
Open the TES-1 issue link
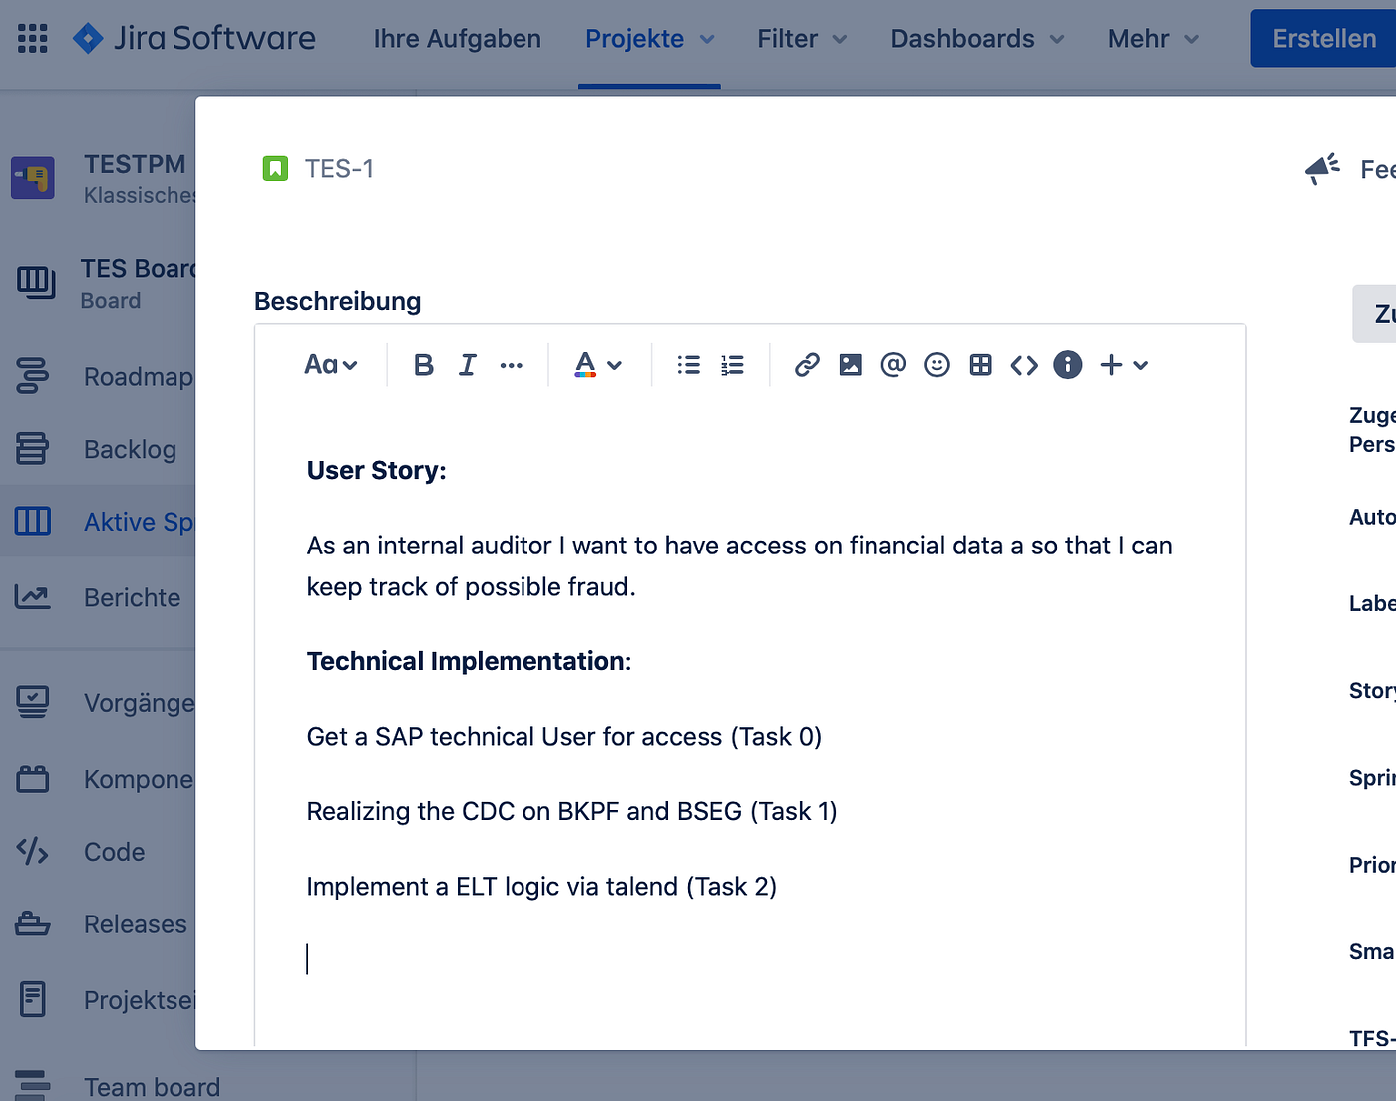click(339, 168)
